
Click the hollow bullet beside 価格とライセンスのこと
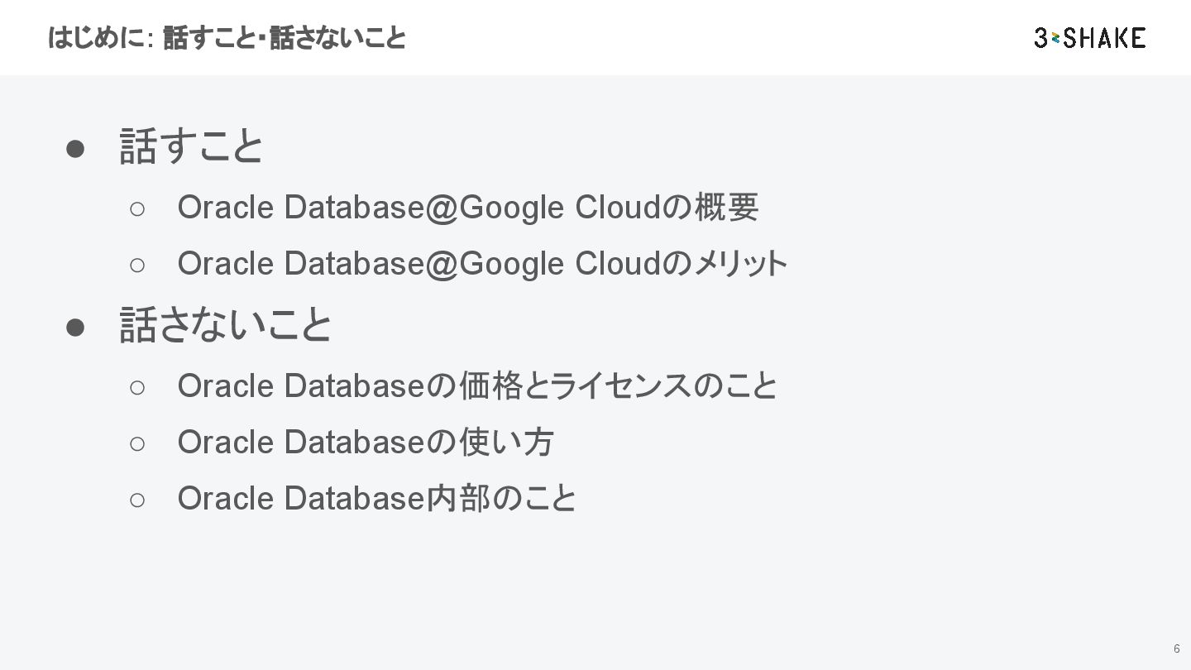(137, 386)
